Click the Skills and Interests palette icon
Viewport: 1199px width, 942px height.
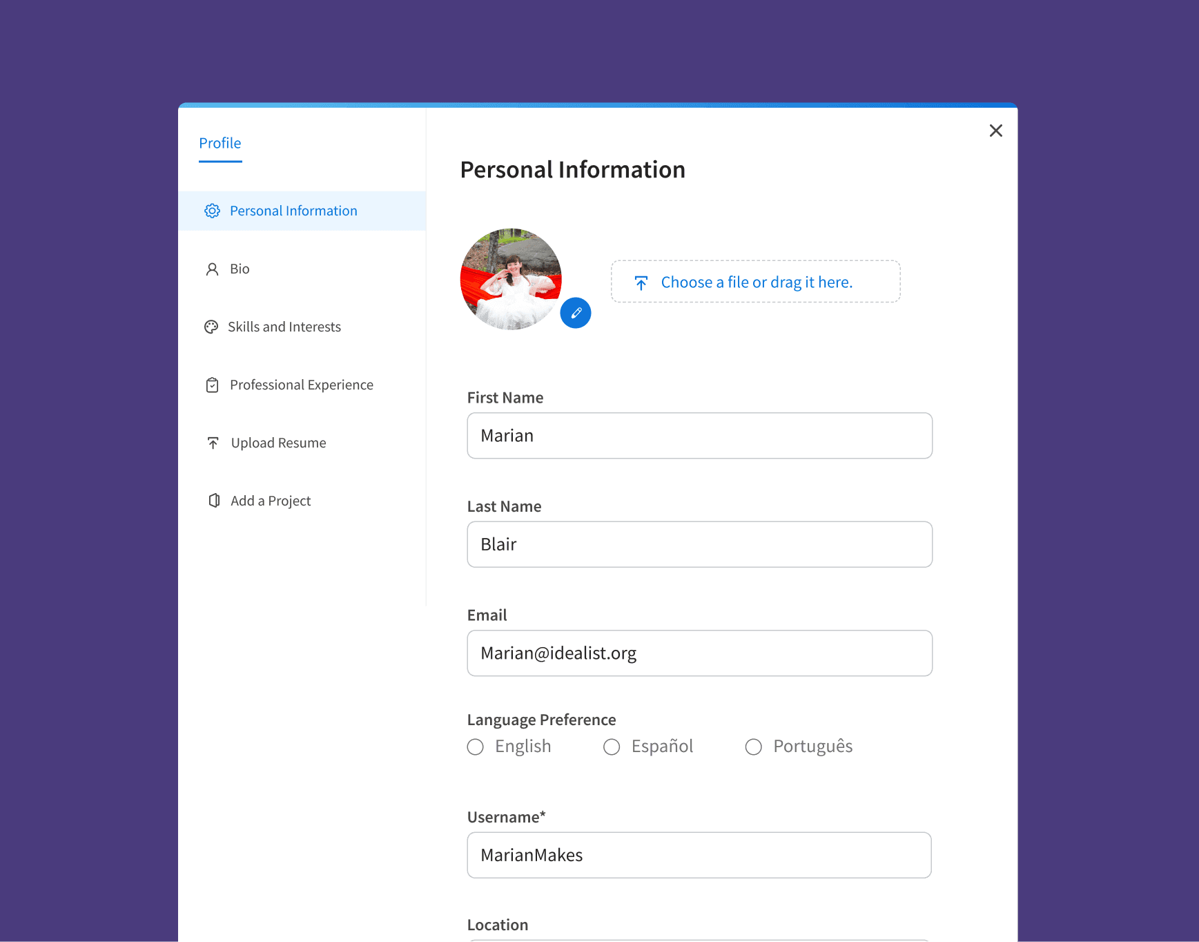pyautogui.click(x=213, y=327)
